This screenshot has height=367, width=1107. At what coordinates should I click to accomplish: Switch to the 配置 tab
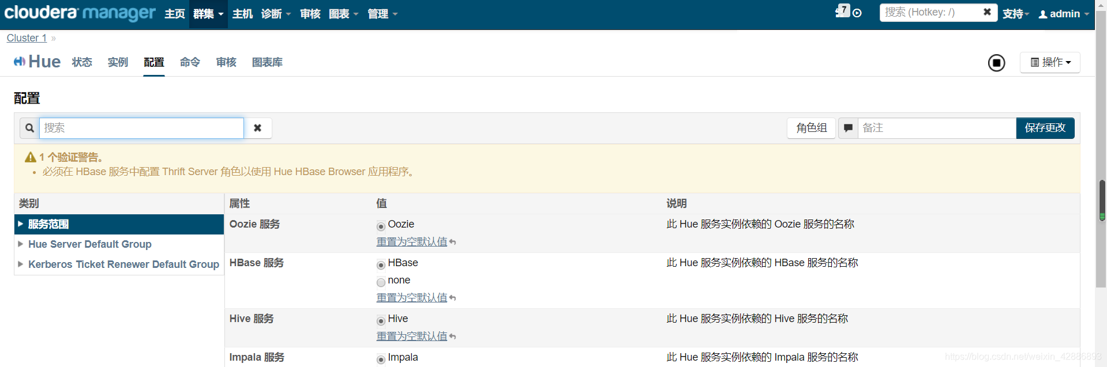pos(154,62)
